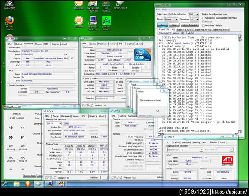Toggle the Themes checkbox in Hyper PI
The width and height of the screenshot is (249, 196).
pyautogui.click(x=203, y=22)
